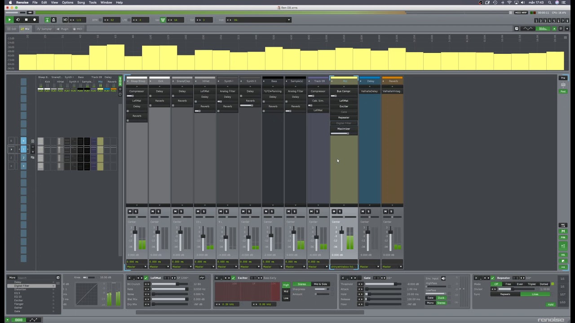Open the Sampler tab

45,29
